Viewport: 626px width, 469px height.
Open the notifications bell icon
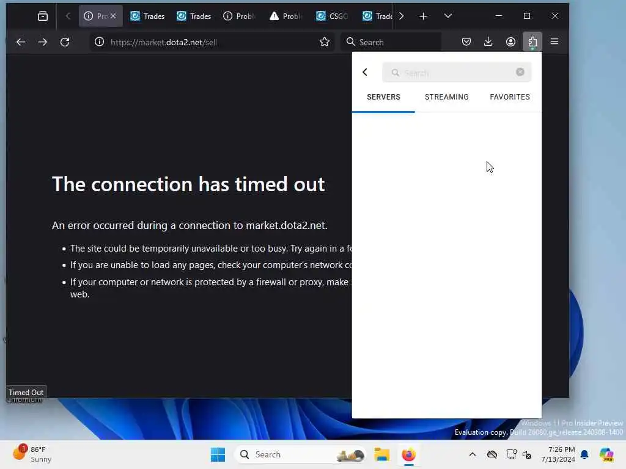point(584,454)
